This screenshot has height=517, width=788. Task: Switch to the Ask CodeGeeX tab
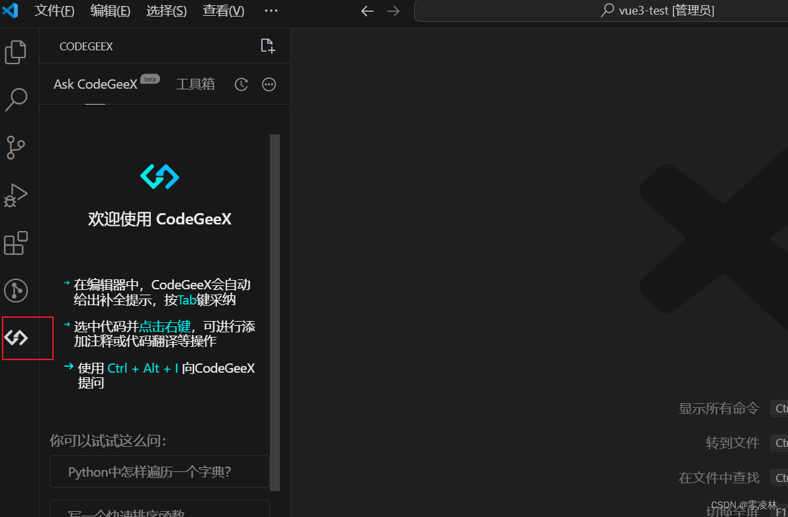point(95,84)
